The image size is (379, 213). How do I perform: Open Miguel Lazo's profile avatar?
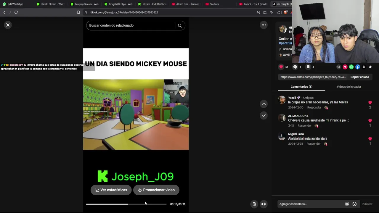click(282, 136)
